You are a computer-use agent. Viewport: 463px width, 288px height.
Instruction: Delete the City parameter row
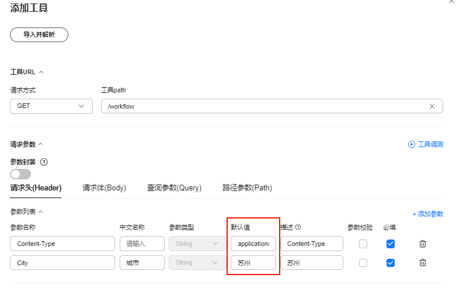coord(423,263)
